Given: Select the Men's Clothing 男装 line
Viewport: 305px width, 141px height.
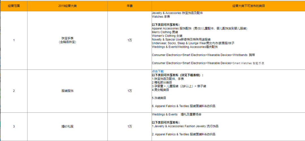Looking at the screenshot, I should click(165, 32).
